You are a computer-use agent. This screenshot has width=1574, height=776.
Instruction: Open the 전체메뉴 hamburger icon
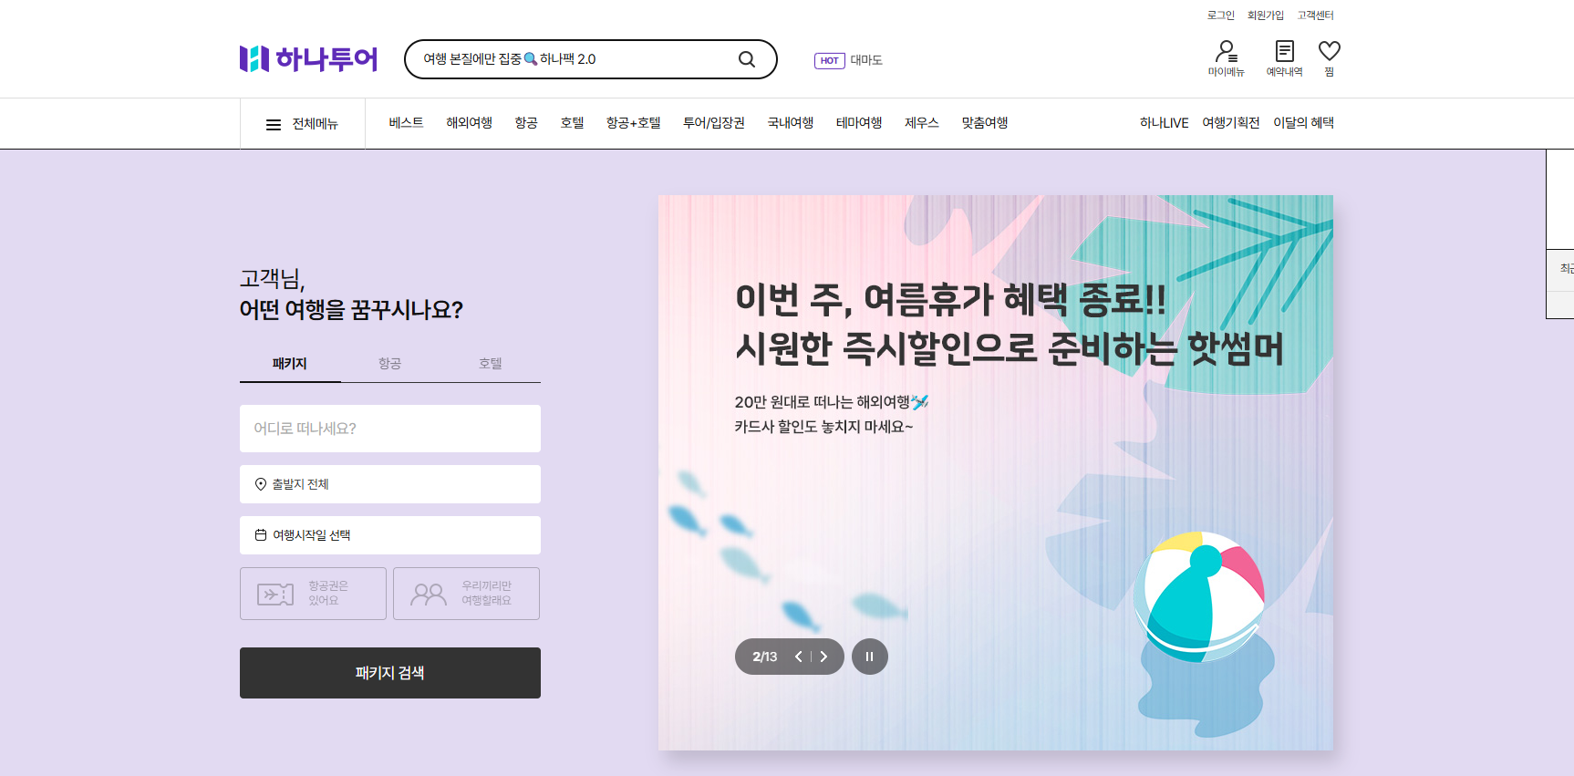274,125
